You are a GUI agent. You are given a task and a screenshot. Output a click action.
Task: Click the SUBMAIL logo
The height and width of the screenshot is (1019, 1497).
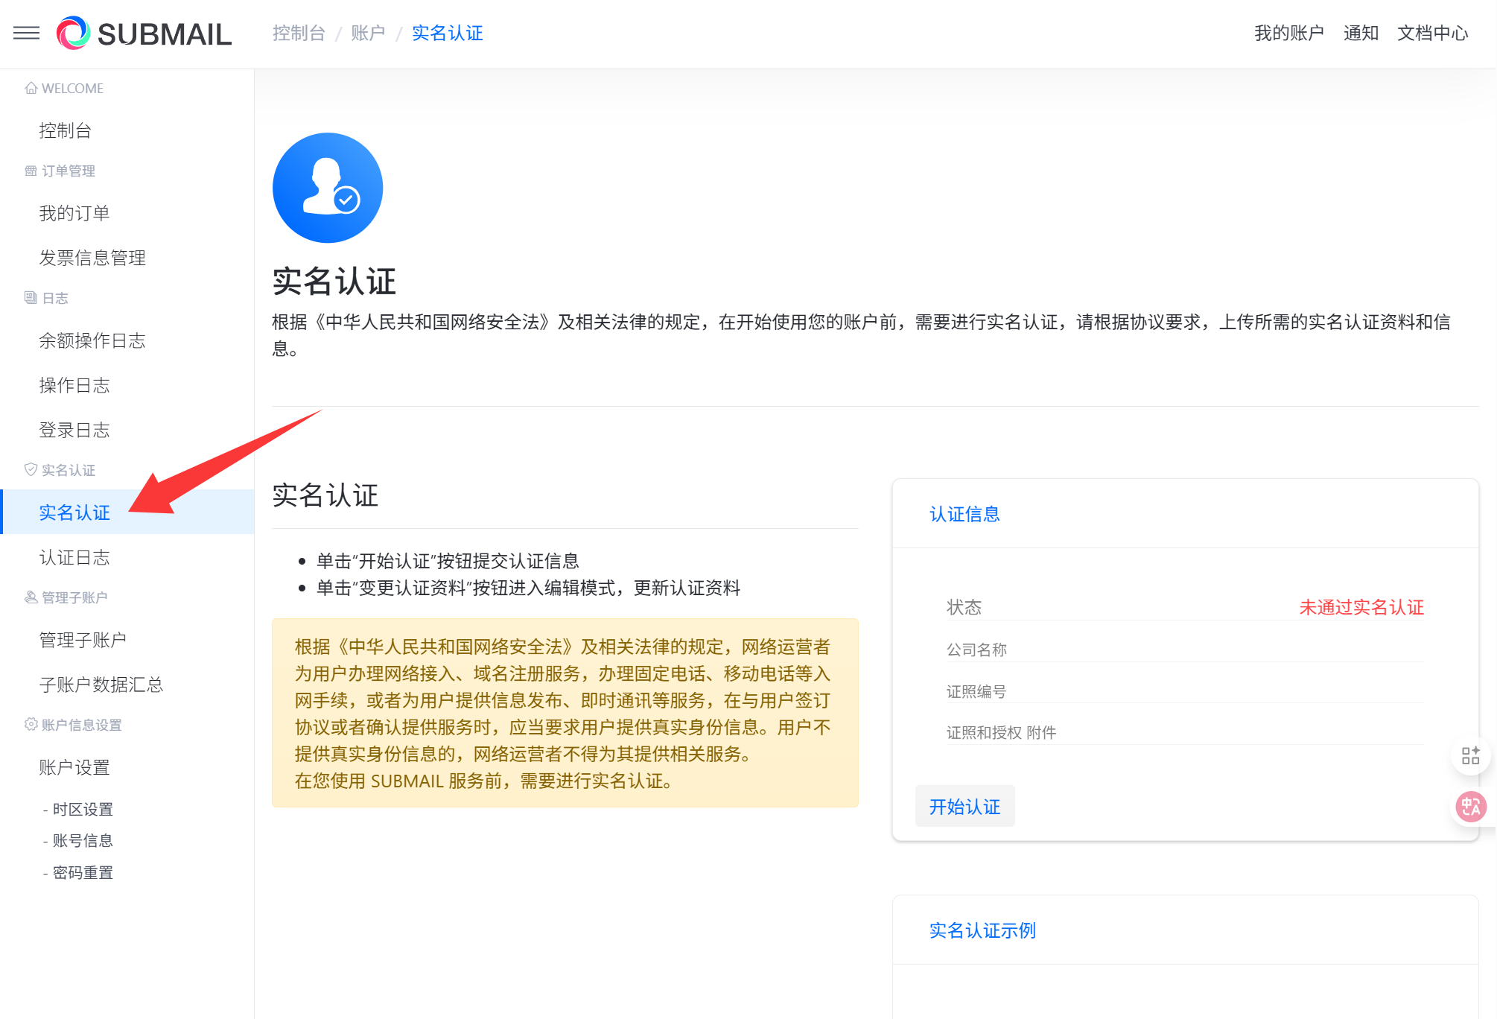[x=144, y=34]
